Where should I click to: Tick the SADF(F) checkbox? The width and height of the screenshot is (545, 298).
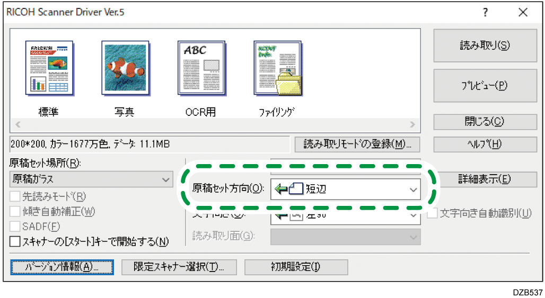click(x=15, y=226)
